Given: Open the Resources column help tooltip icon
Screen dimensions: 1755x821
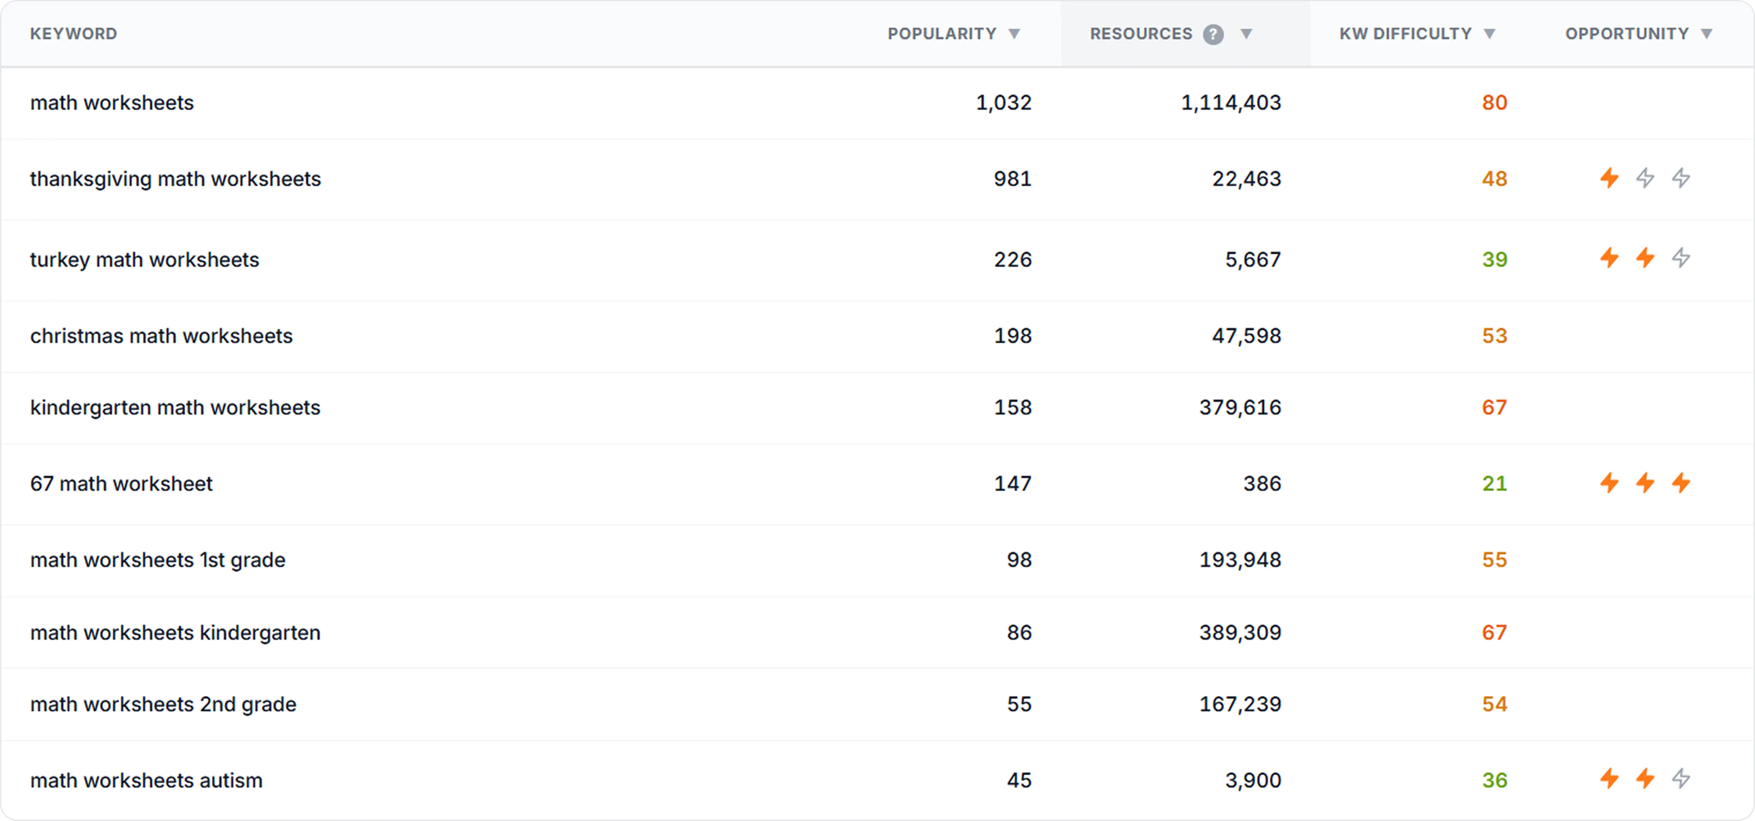Looking at the screenshot, I should [x=1213, y=34].
